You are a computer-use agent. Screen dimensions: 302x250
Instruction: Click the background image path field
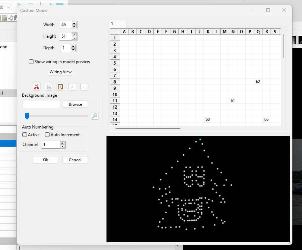coord(42,104)
